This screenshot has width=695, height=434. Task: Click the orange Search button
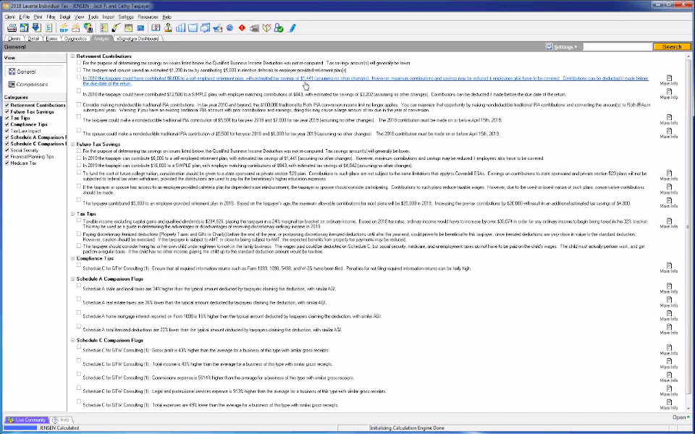[x=672, y=46]
